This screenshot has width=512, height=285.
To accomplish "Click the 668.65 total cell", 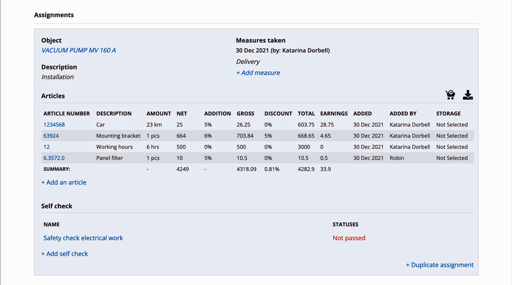I will pos(306,136).
